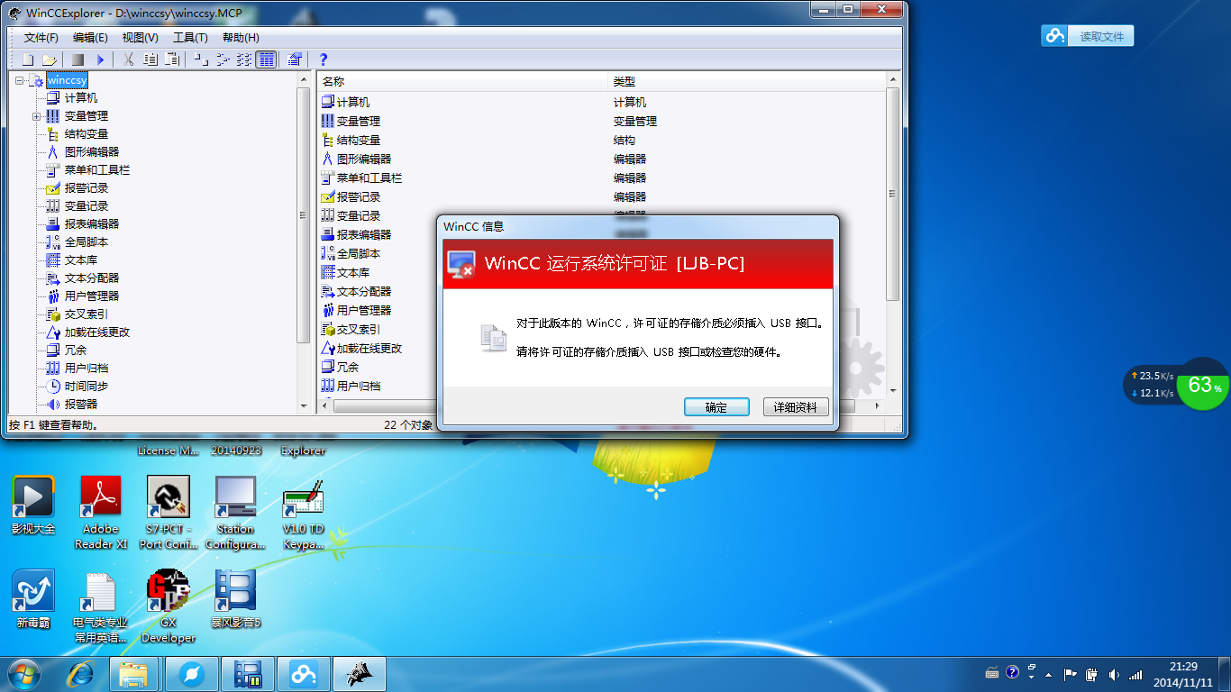This screenshot has width=1231, height=692.
Task: Click the 详细资料 button in the dialog
Action: coord(796,407)
